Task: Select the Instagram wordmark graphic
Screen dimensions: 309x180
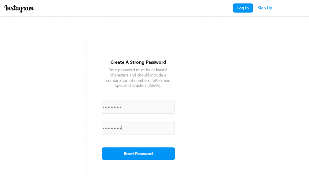Action: tap(19, 8)
